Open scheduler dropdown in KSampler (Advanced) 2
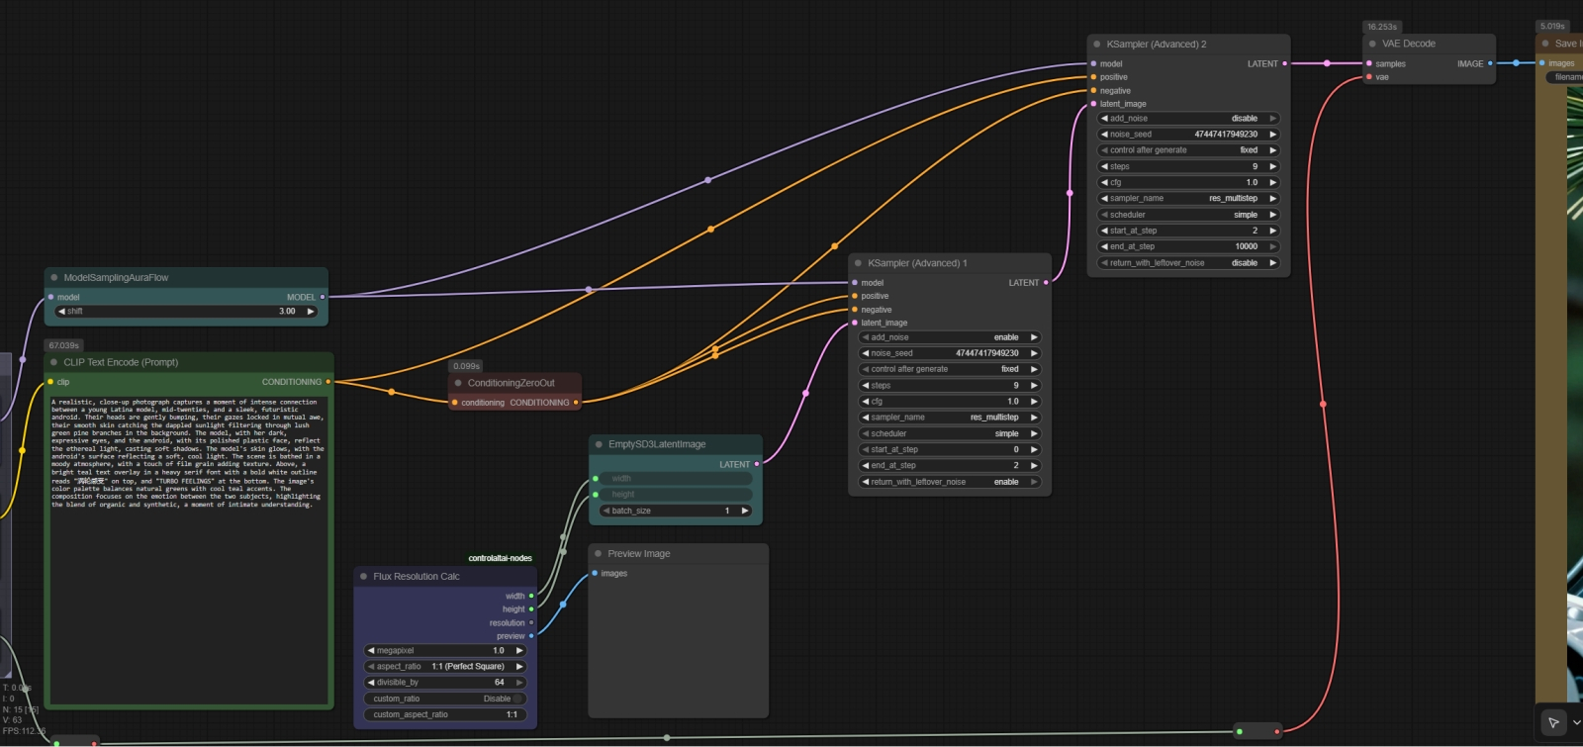 click(x=1187, y=215)
